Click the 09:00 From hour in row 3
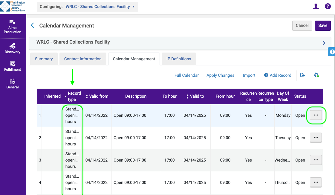This screenshot has height=195, width=335. [x=225, y=160]
